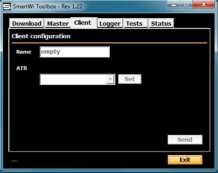Click the 'Name' label
The image size is (218, 173).
tap(24, 52)
